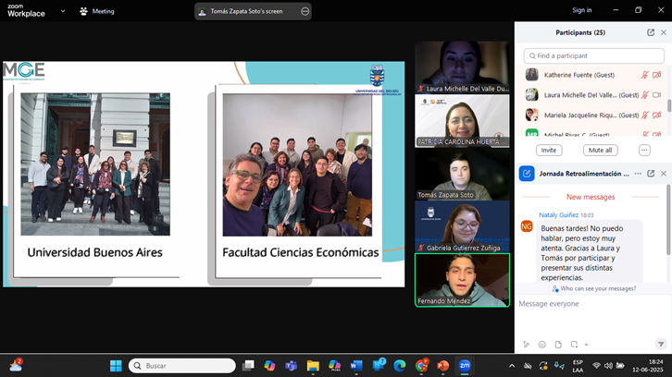
Task: Toggle Laura Michelle Del Valle's camera icon in the participant list
Action: [x=656, y=95]
